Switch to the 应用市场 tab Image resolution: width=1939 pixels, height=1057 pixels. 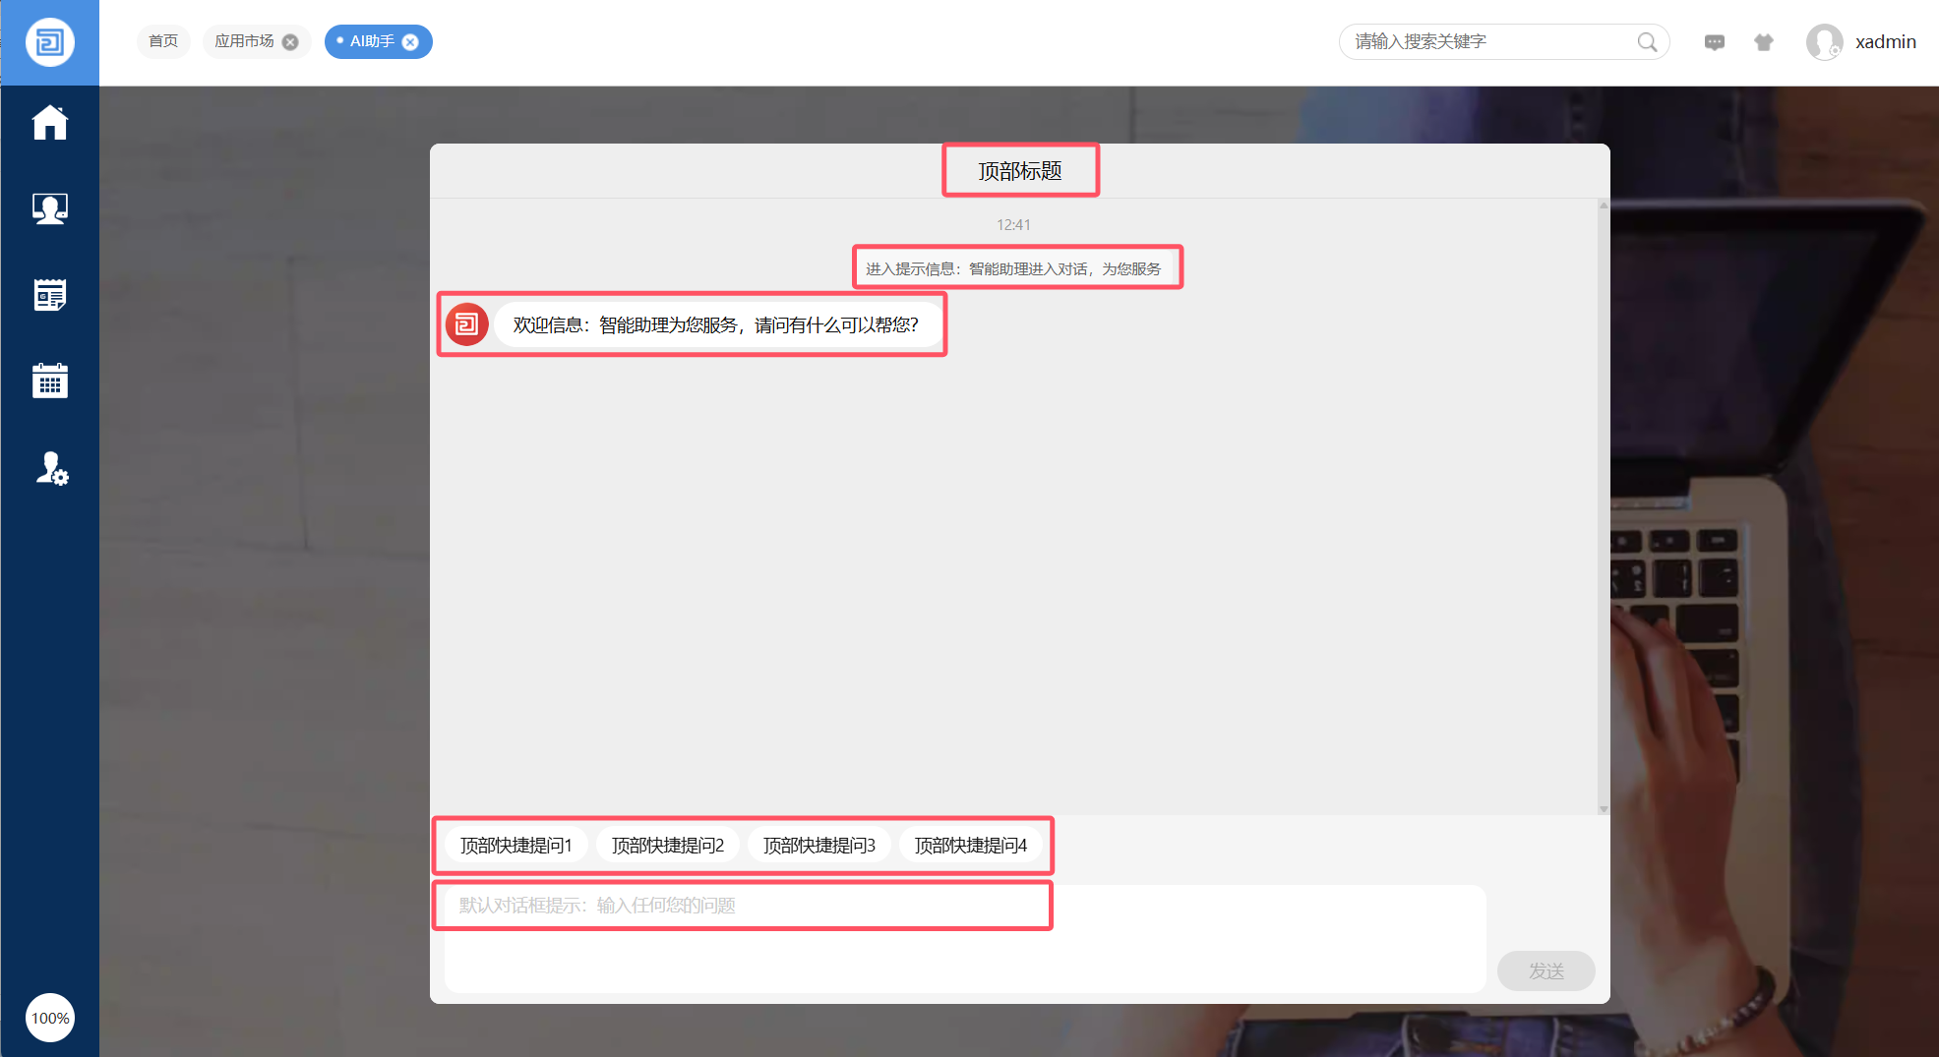click(244, 41)
